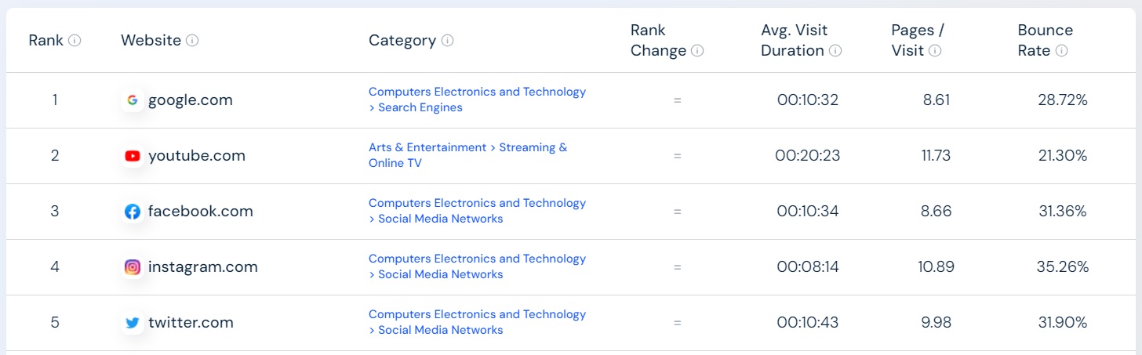Click info icon beside Website header
This screenshot has height=355, width=1142.
(192, 41)
